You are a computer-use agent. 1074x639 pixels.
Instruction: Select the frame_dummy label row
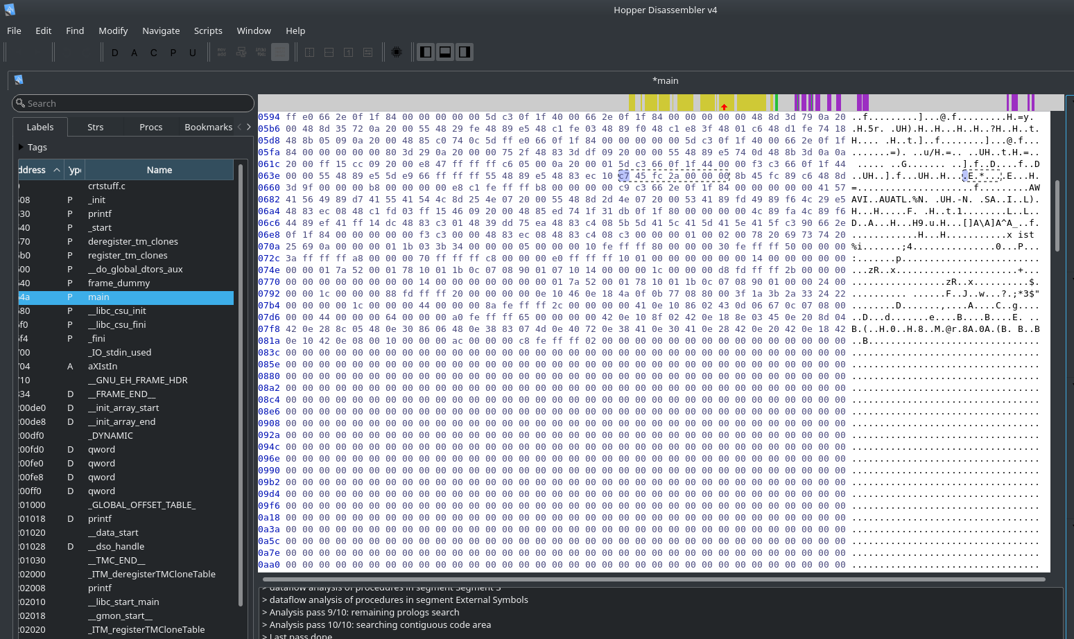126,283
